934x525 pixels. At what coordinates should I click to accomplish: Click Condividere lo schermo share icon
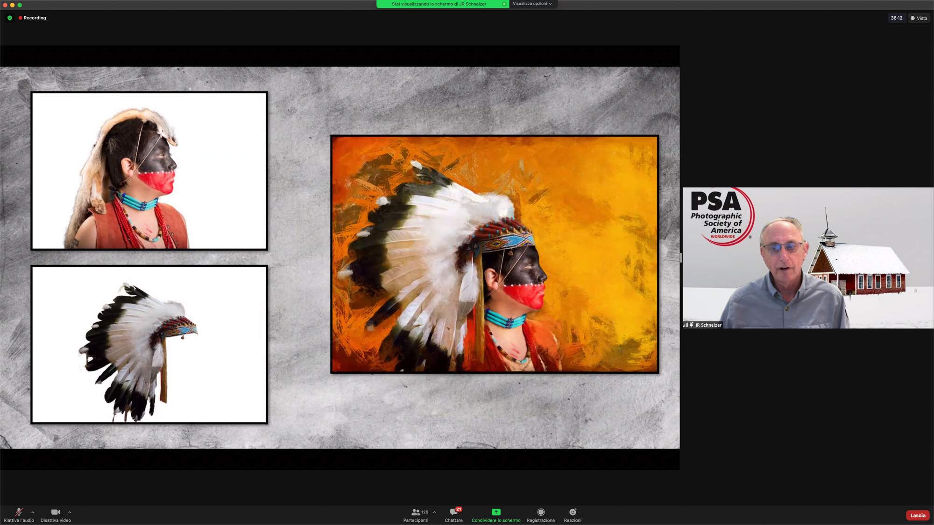[496, 512]
